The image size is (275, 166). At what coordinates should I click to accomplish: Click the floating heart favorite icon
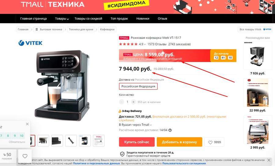coord(25,156)
